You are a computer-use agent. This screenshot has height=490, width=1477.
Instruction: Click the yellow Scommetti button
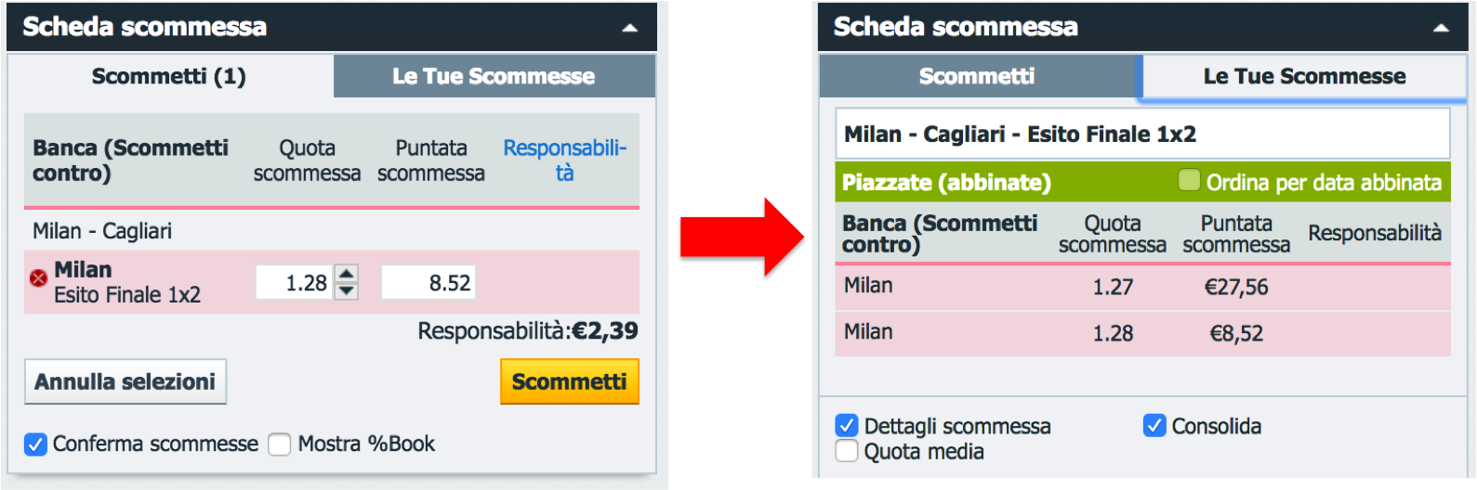point(570,381)
